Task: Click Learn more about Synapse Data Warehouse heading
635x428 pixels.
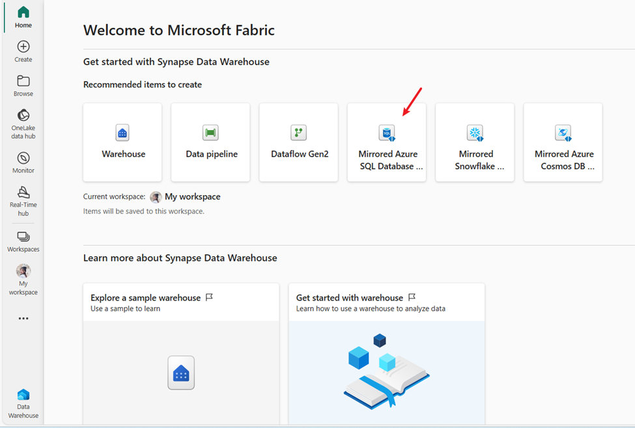Action: 180,258
